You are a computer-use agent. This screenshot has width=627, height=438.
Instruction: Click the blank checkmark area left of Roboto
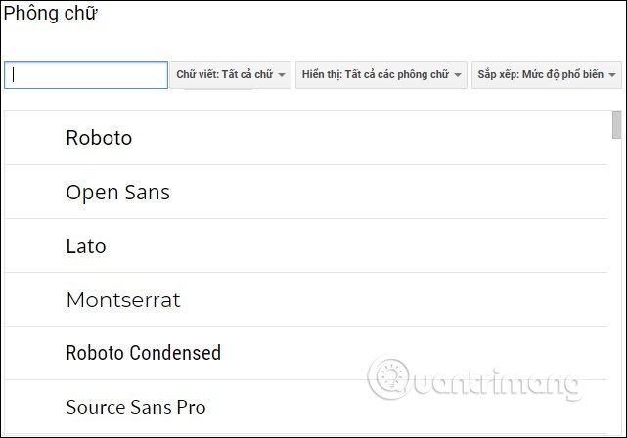click(34, 138)
